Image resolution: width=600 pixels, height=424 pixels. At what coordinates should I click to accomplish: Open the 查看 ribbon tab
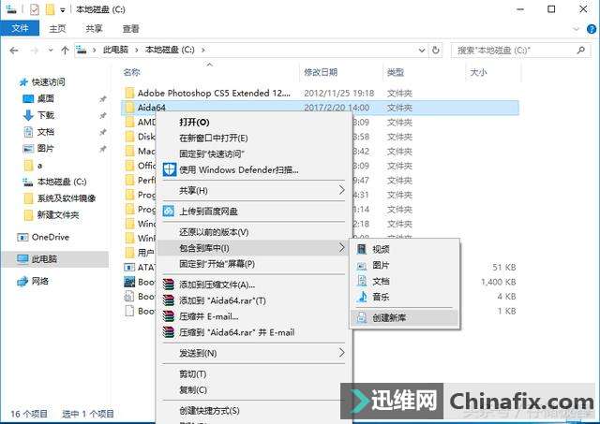(130, 29)
